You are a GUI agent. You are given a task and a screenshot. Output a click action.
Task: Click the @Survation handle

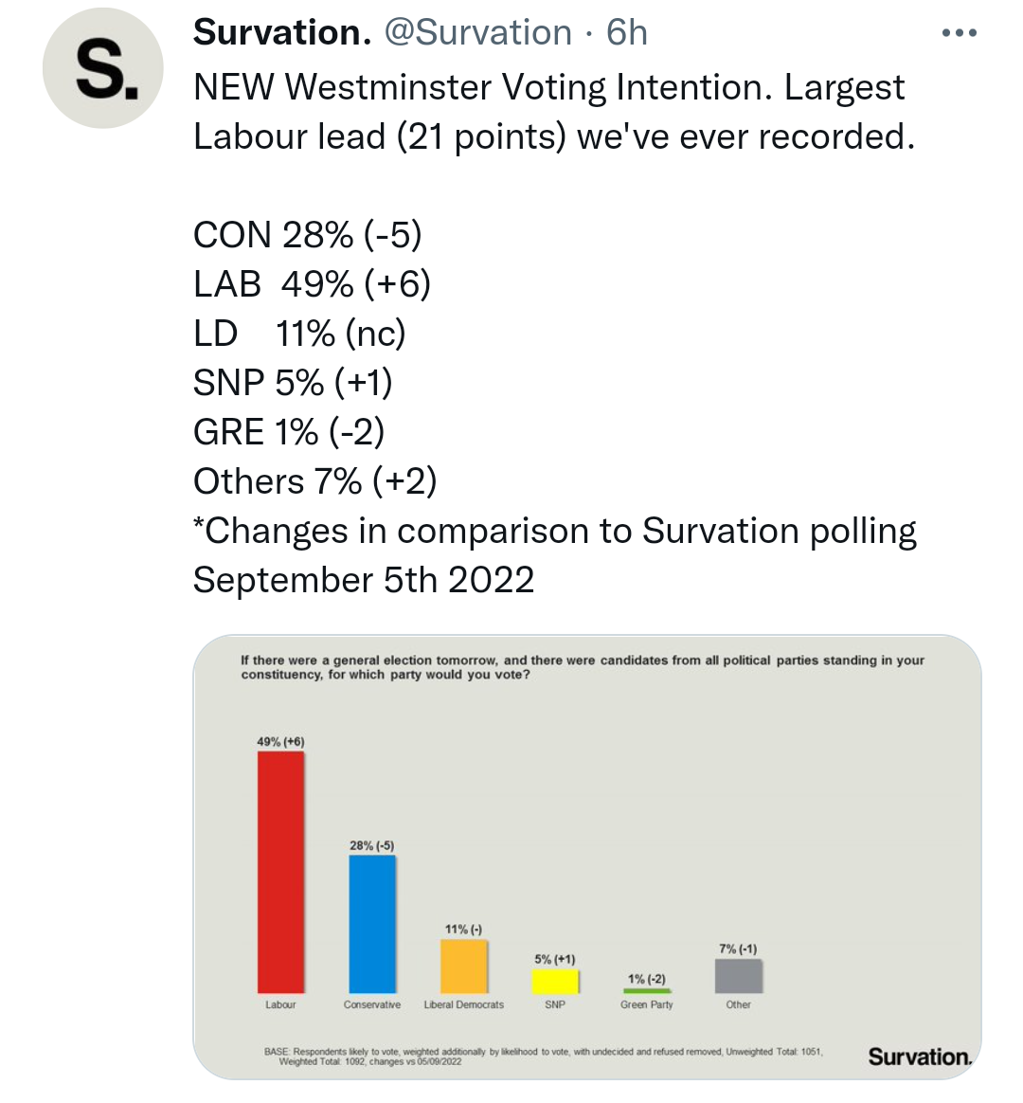477,33
